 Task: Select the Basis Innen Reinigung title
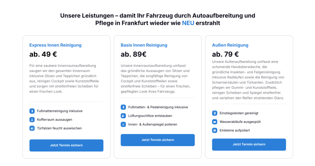pyautogui.click(x=144, y=45)
